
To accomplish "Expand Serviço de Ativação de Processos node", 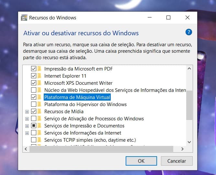I will 27,119.
